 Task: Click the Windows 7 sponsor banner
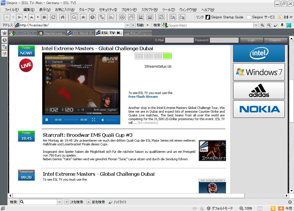click(x=259, y=72)
